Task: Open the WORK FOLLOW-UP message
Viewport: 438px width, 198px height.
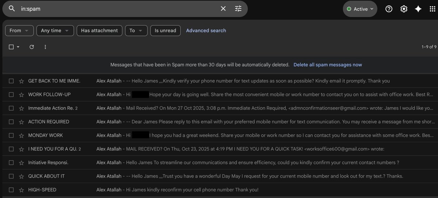Action: point(220,94)
